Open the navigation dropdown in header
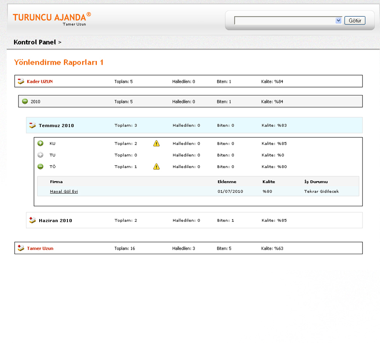This screenshot has height=343, width=380. click(x=338, y=21)
